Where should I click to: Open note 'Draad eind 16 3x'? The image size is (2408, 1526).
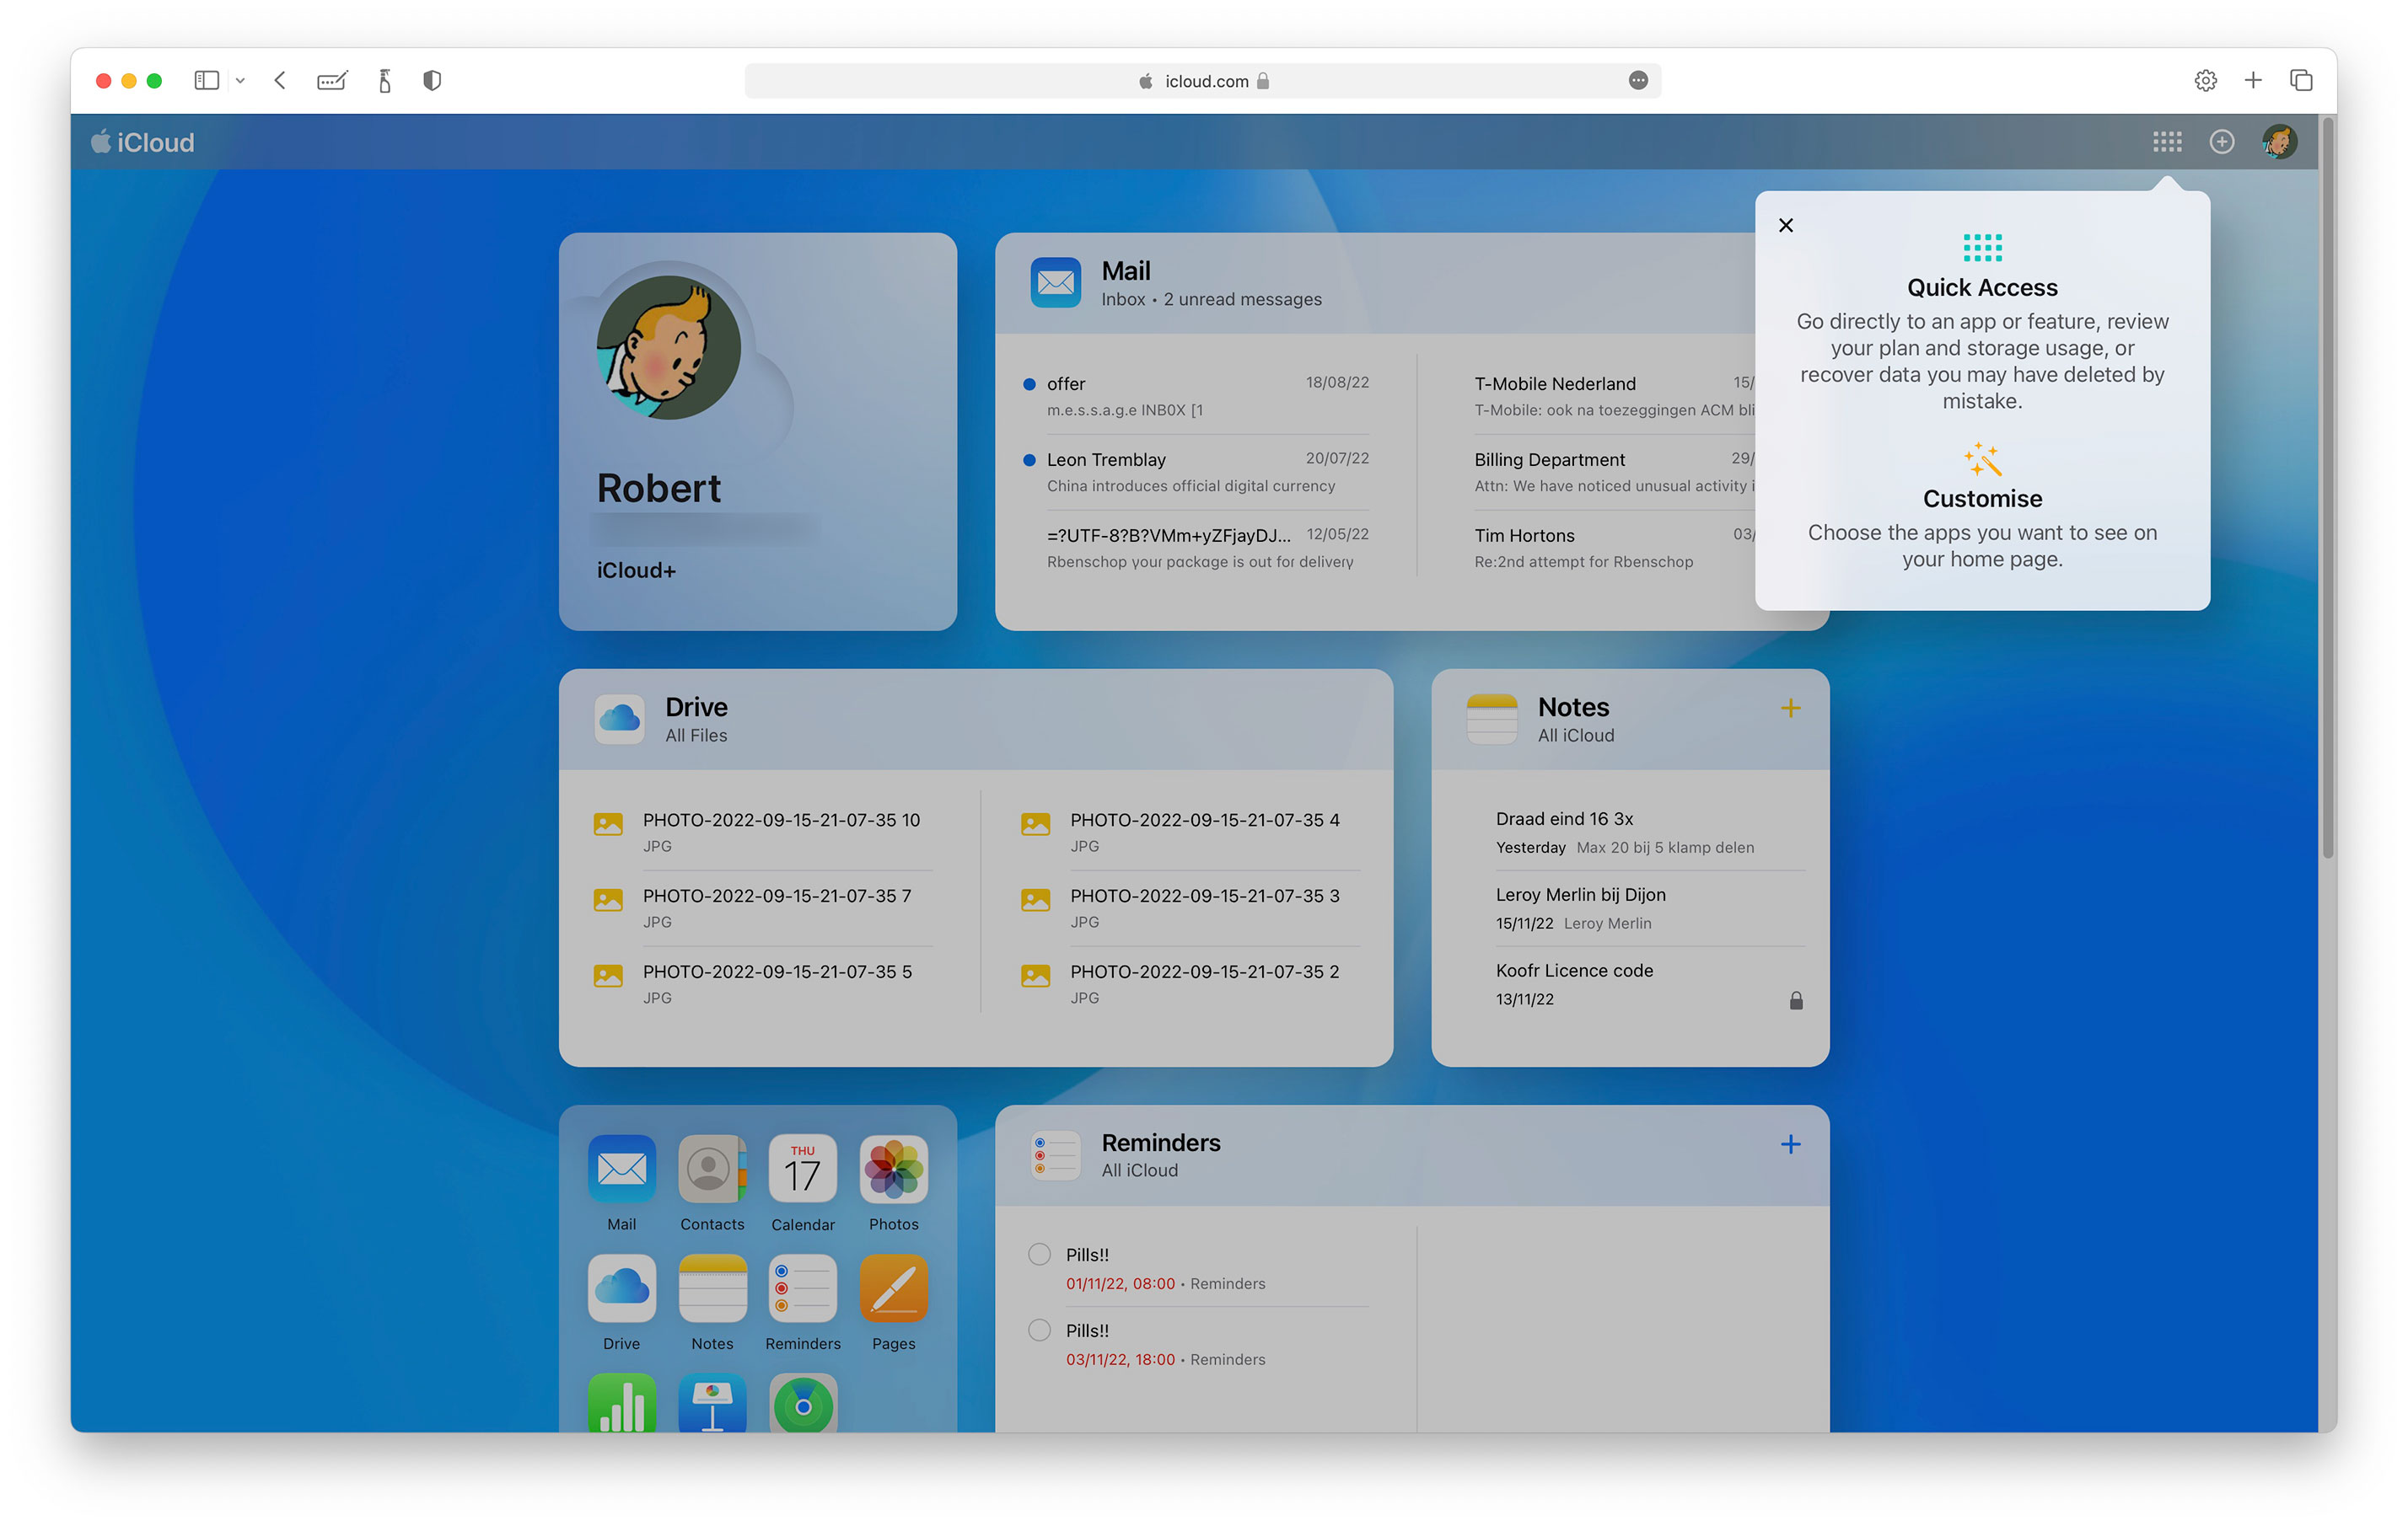click(x=1650, y=832)
